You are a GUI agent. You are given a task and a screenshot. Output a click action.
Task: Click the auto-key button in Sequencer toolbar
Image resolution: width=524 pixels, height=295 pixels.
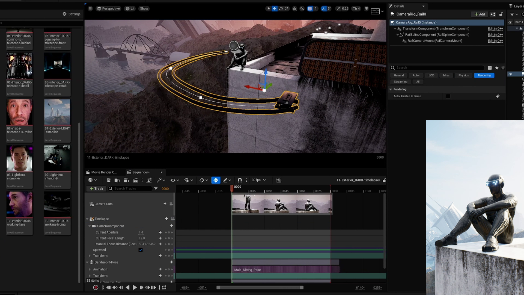pos(216,180)
